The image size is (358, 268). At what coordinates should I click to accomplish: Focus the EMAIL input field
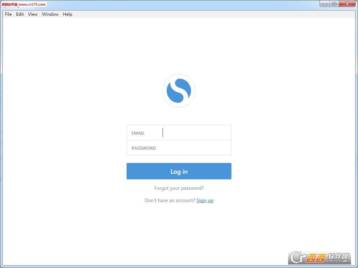pos(179,133)
